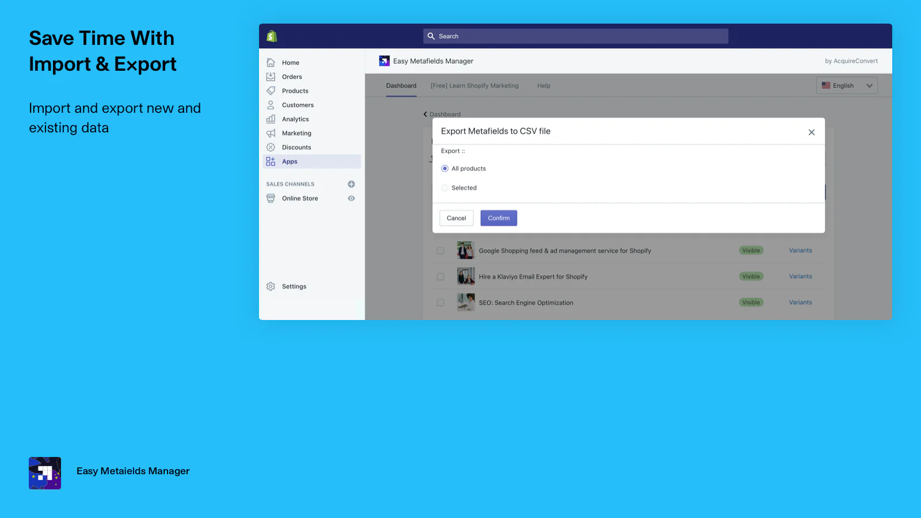
Task: Click the Shopify logo icon
Action: click(x=272, y=36)
